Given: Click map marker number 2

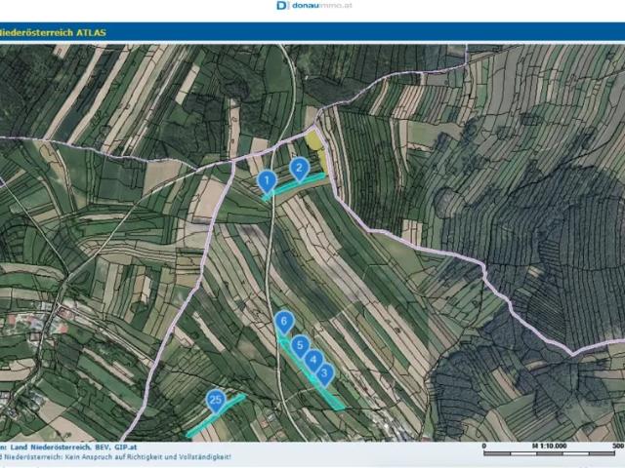Looking at the screenshot, I should (299, 169).
